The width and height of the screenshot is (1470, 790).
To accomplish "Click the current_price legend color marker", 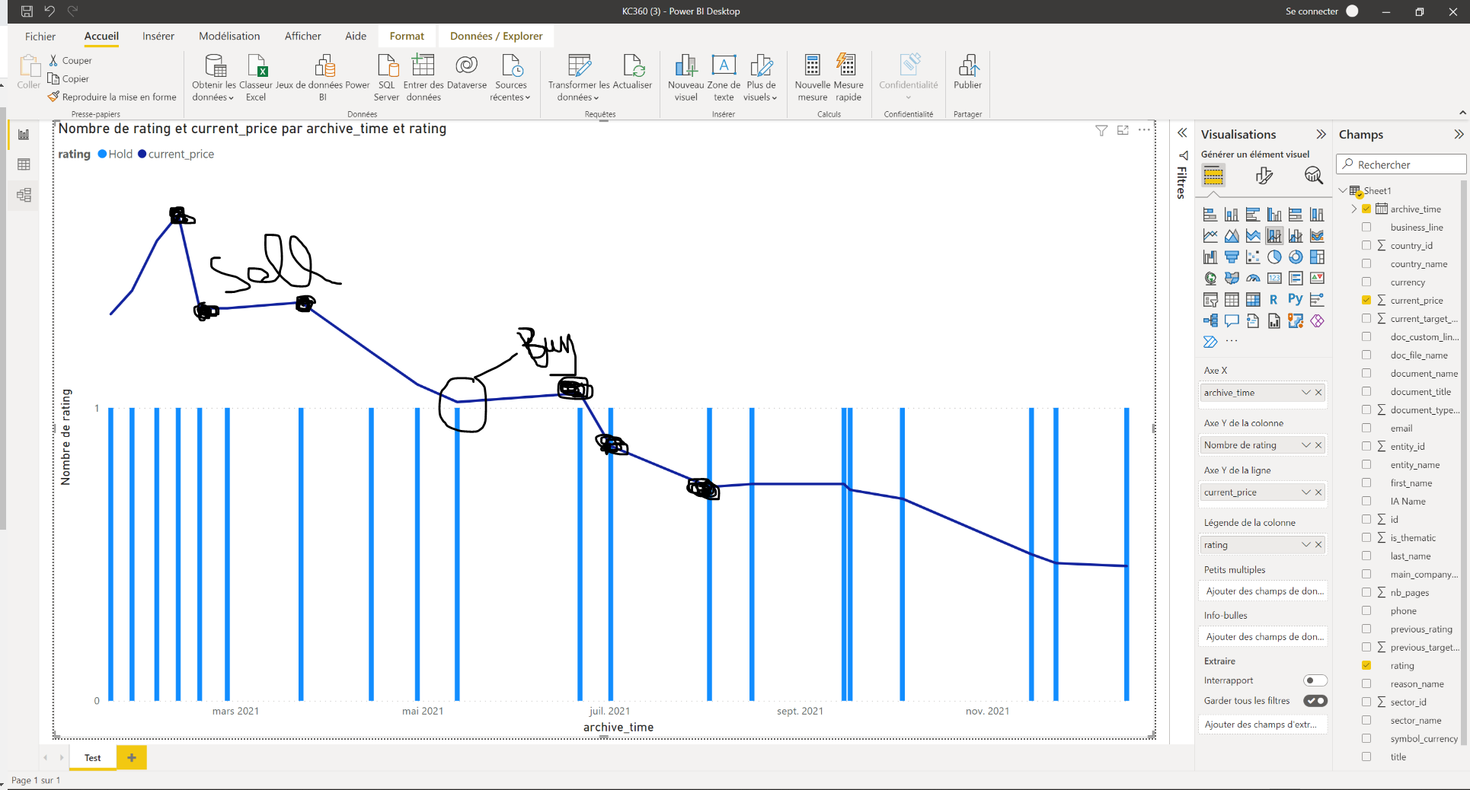I will (142, 154).
